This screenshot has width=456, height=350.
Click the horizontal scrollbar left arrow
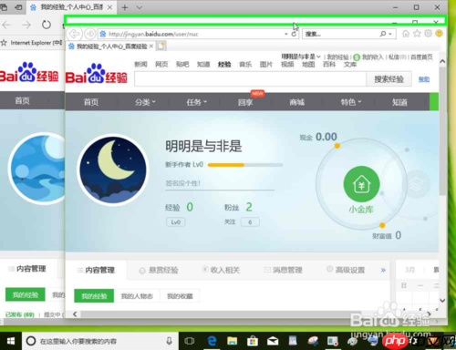(75, 314)
